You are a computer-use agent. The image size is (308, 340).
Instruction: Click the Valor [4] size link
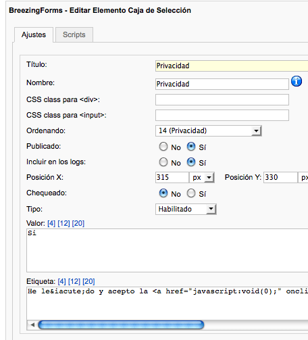pyautogui.click(x=51, y=223)
